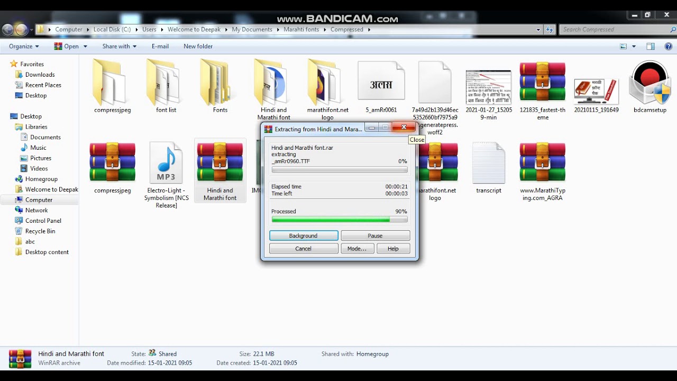The image size is (677, 381).
Task: Select Electro-Light Symbolism MP3 file
Action: pos(166,162)
